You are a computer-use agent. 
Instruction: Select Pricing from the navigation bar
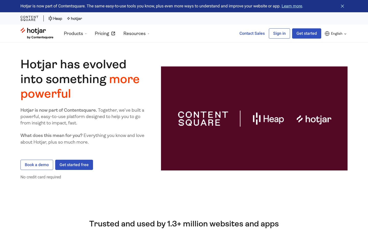click(x=102, y=33)
